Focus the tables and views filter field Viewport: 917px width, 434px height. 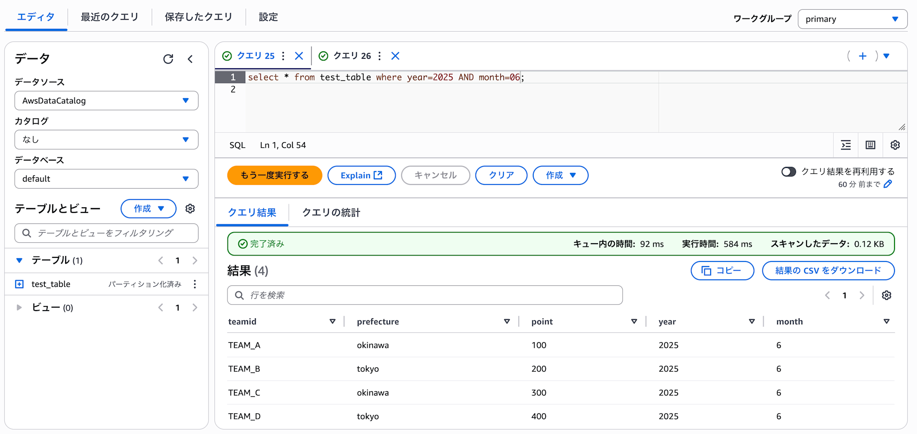(x=106, y=233)
